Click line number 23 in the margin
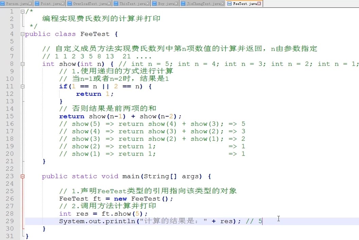 [10, 176]
